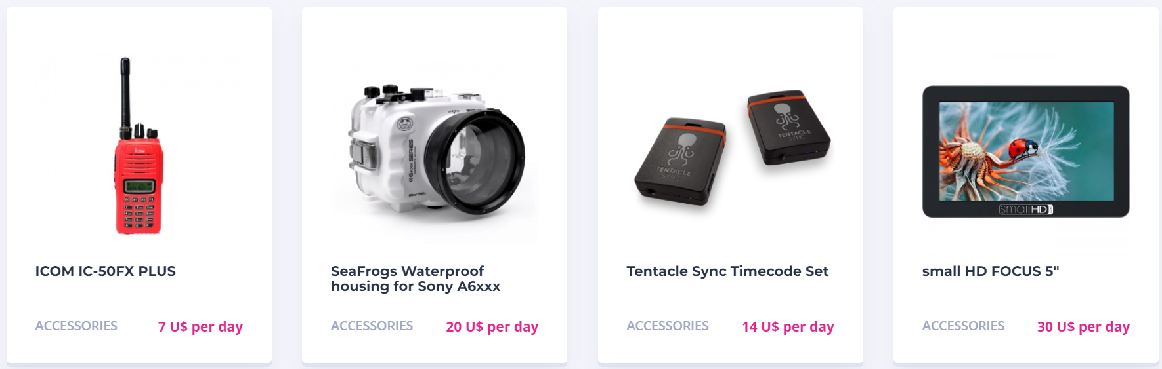Screen dimensions: 1162x369
Task: Click ACCESSORIES category under small HD FOCUS
Action: click(x=963, y=326)
